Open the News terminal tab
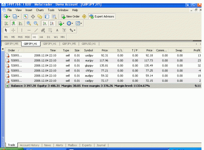 [47, 145]
